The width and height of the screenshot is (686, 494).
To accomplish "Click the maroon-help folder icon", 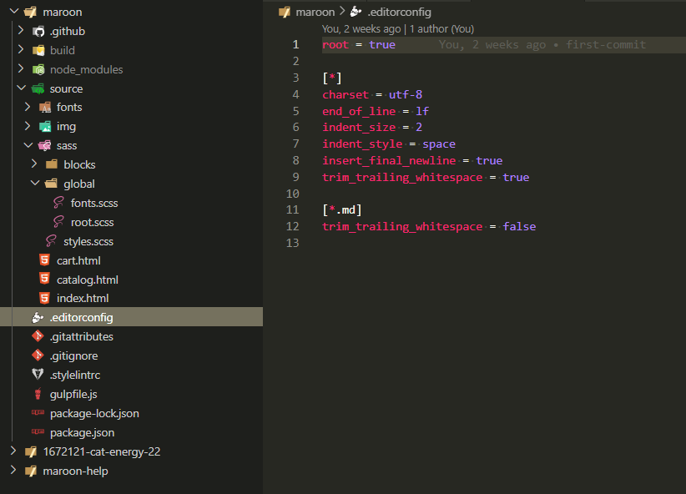I will click(x=31, y=471).
